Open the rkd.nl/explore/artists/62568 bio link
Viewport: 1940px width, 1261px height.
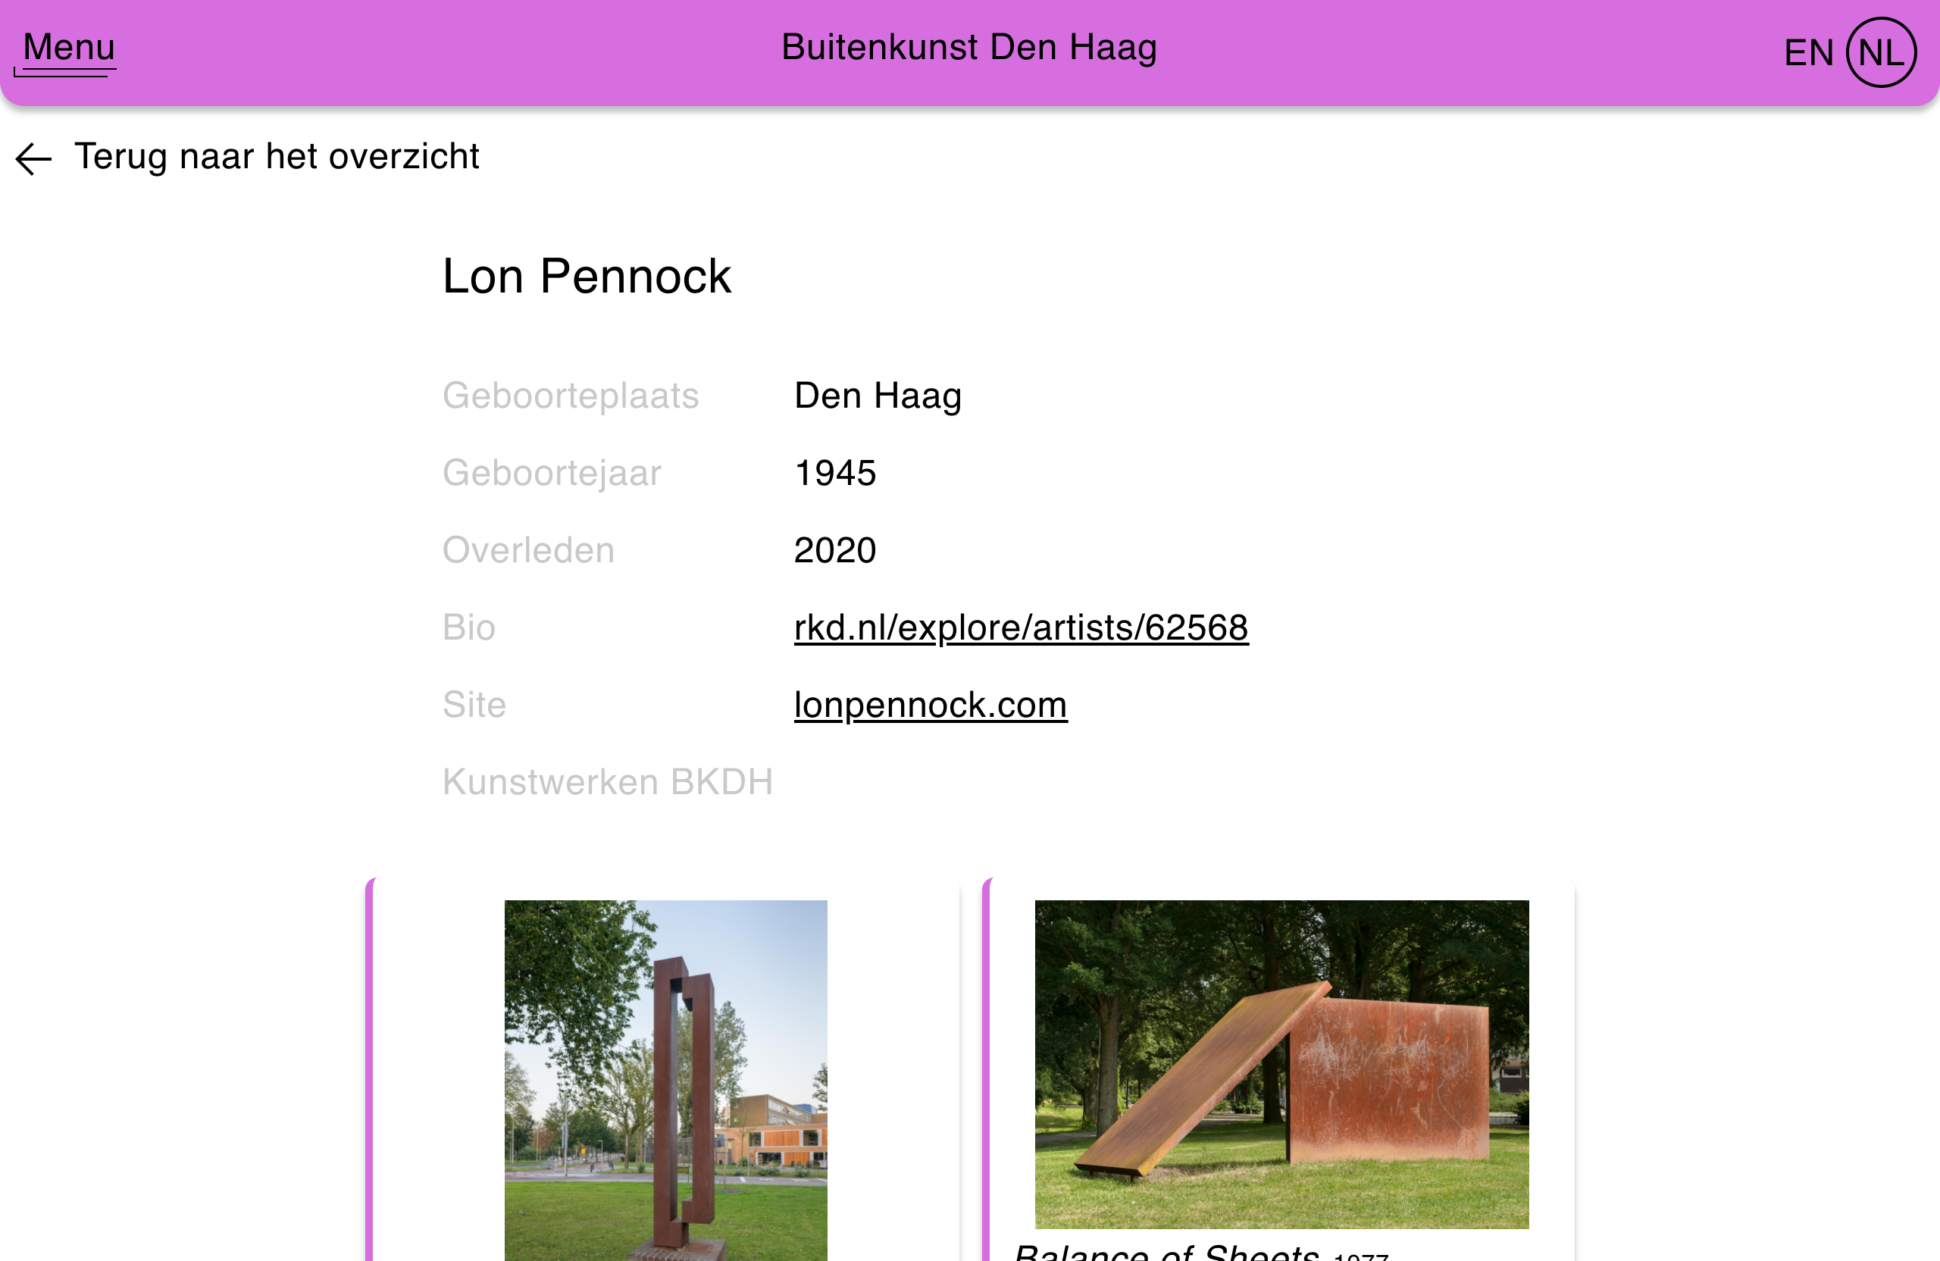(x=1021, y=627)
